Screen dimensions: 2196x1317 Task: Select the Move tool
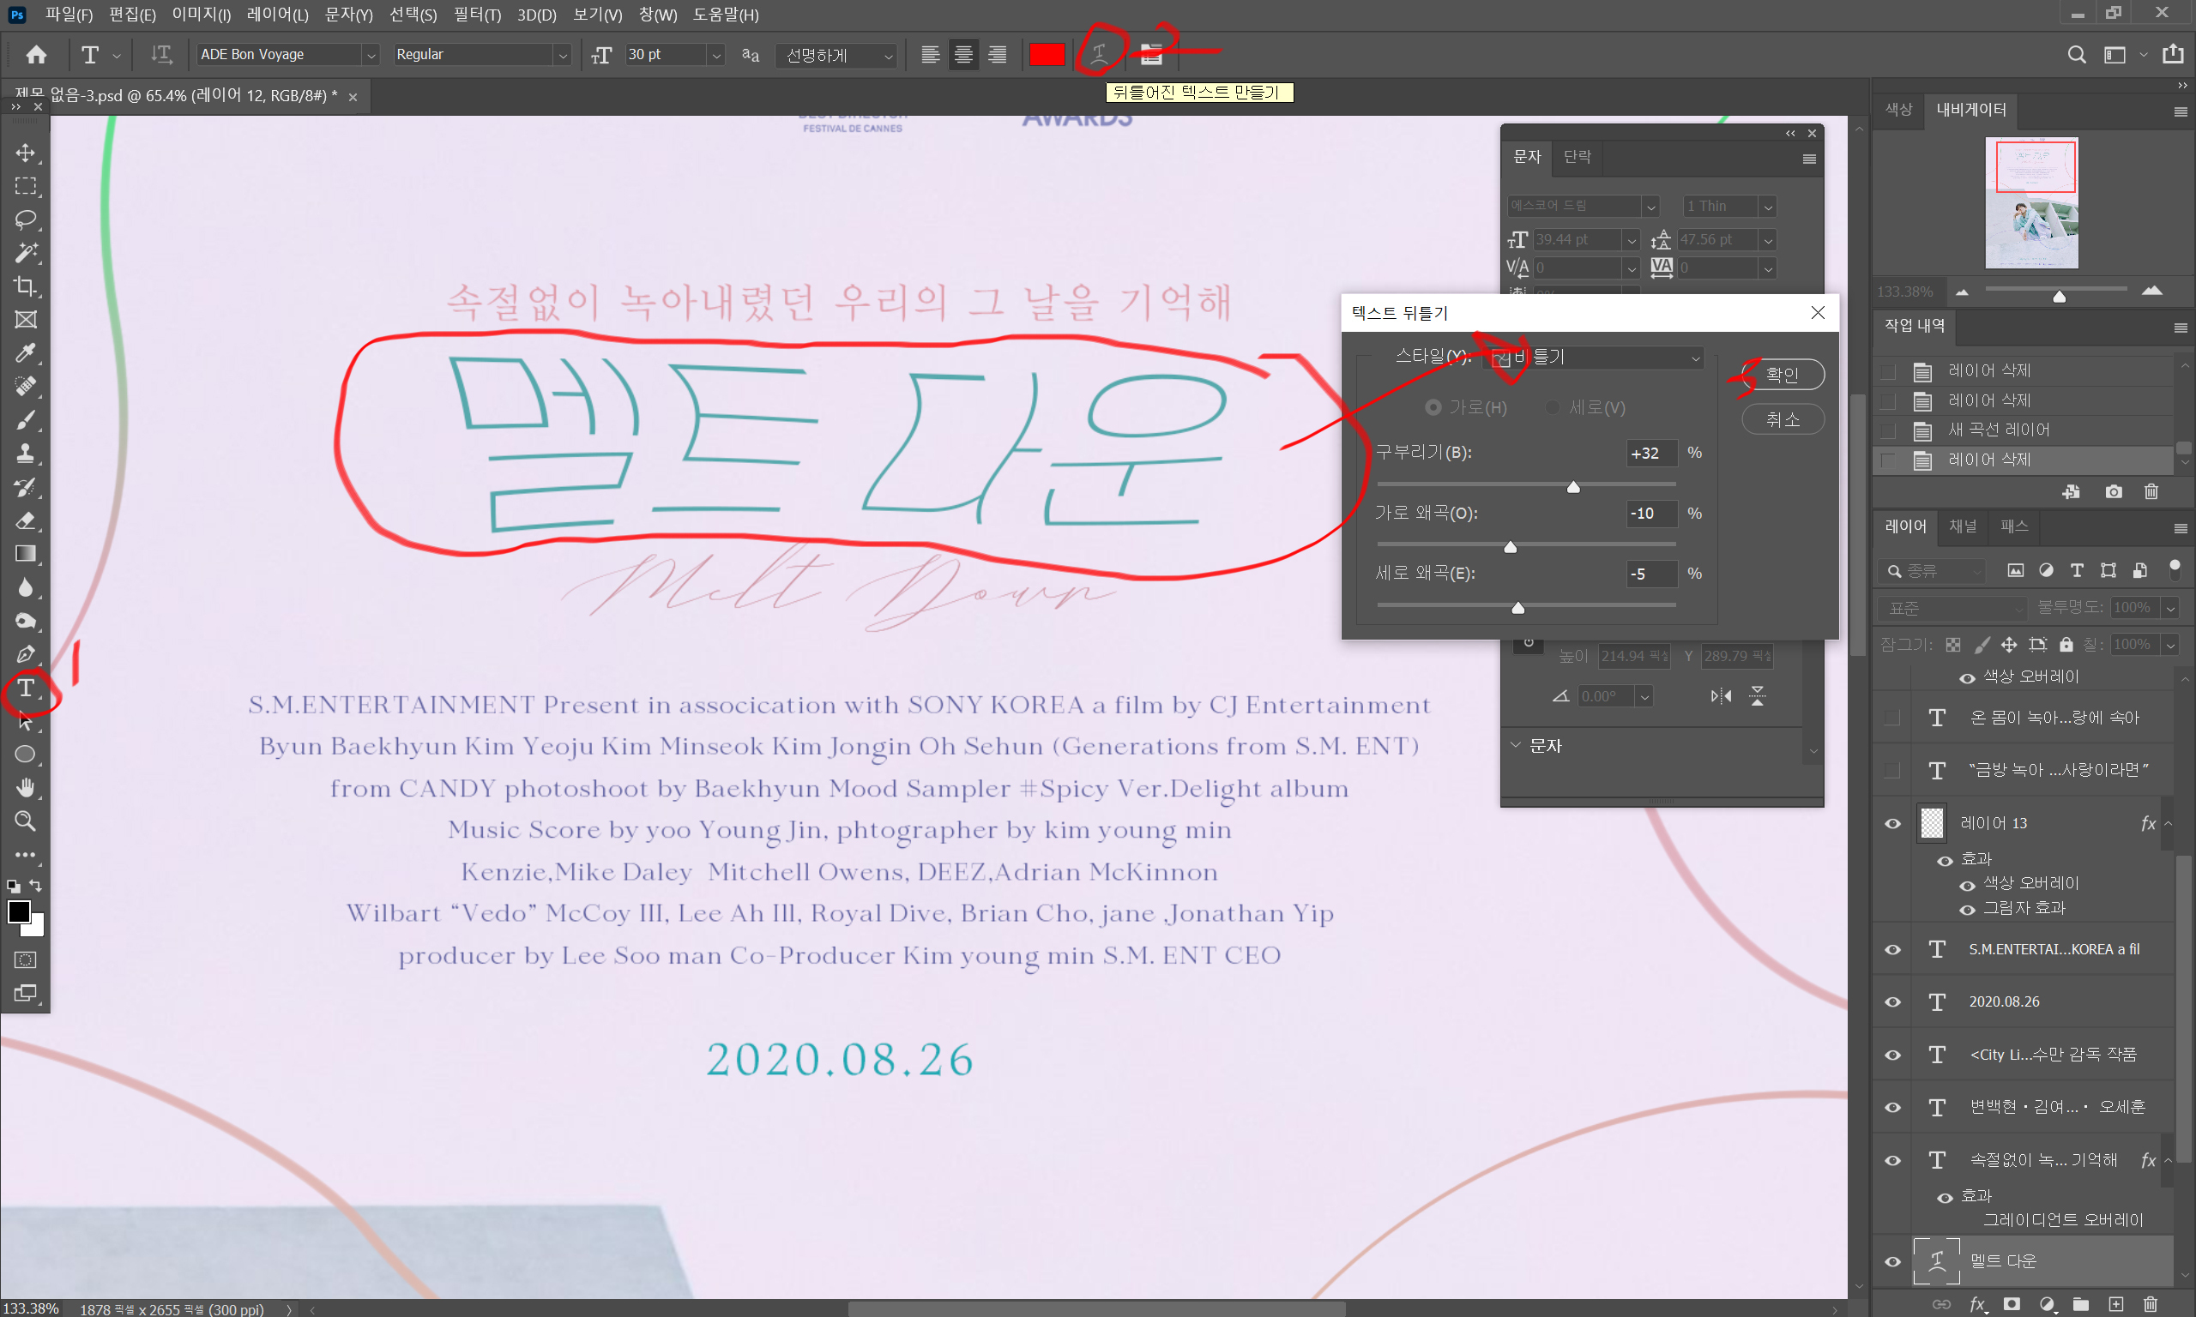pos(26,153)
